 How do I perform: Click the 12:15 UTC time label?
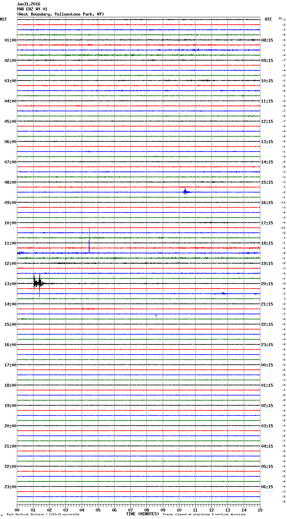[x=267, y=121]
